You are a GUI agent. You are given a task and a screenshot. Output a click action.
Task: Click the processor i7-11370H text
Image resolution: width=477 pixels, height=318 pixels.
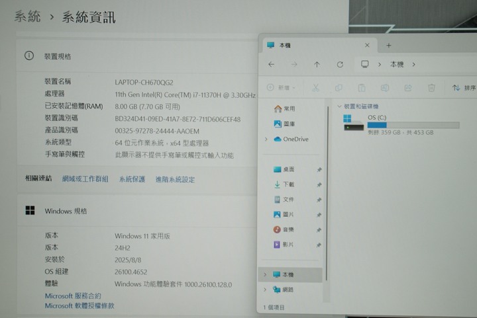tap(185, 95)
